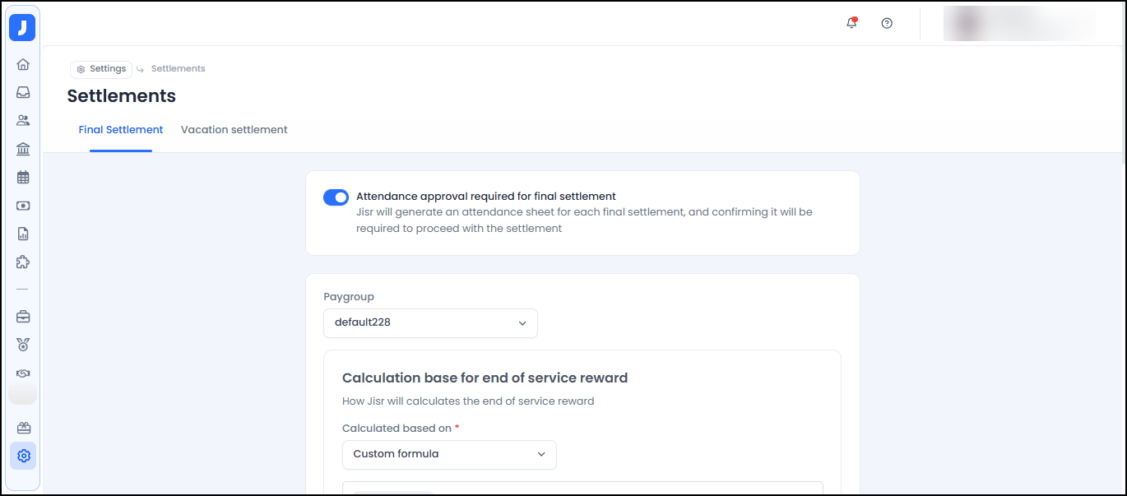Click the handshake icon in sidebar
Screen dimensions: 1127x496
point(23,373)
